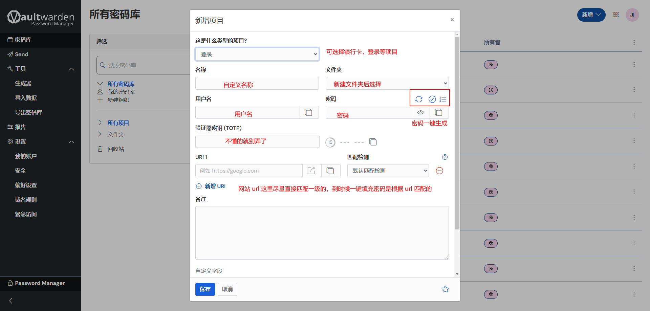Open 域名规则 domain rules
The height and width of the screenshot is (311, 650).
click(x=26, y=200)
